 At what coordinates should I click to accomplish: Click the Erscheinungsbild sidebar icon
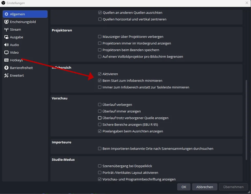[6, 22]
